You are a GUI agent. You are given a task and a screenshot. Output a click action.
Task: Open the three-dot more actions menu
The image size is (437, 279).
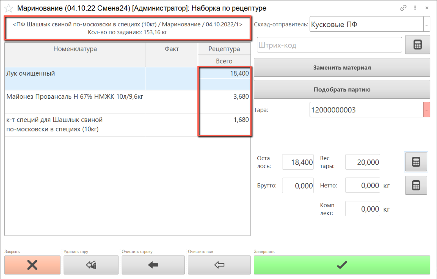pyautogui.click(x=415, y=8)
